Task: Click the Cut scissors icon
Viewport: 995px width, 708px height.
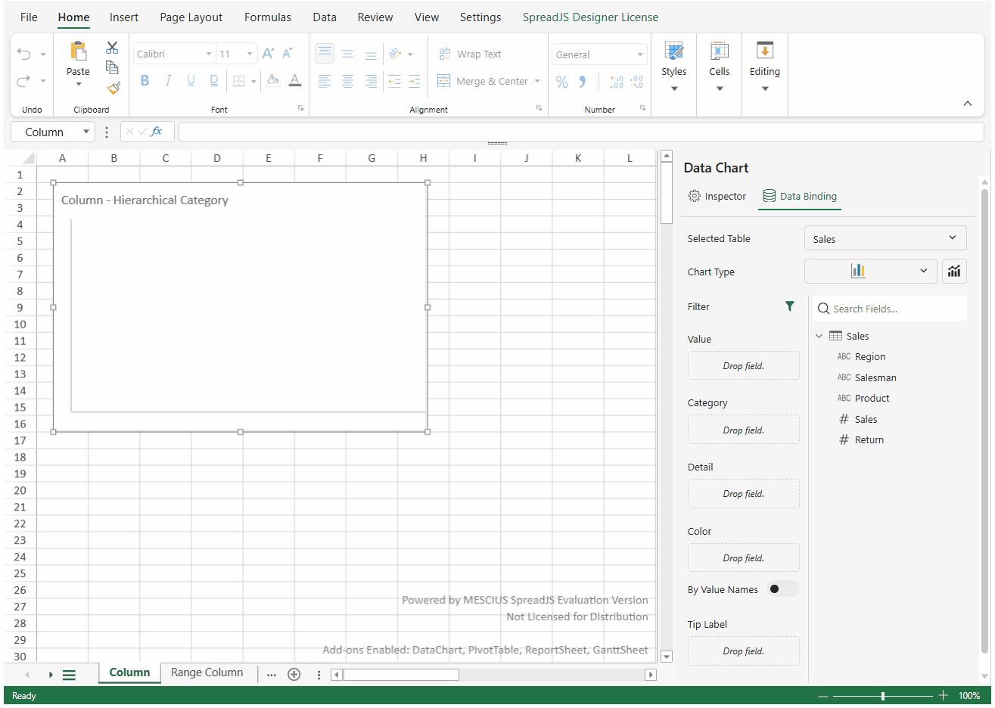Action: click(x=112, y=48)
